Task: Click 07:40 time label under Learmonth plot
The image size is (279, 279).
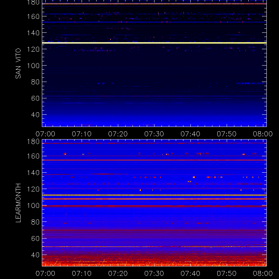Action: pos(190,273)
